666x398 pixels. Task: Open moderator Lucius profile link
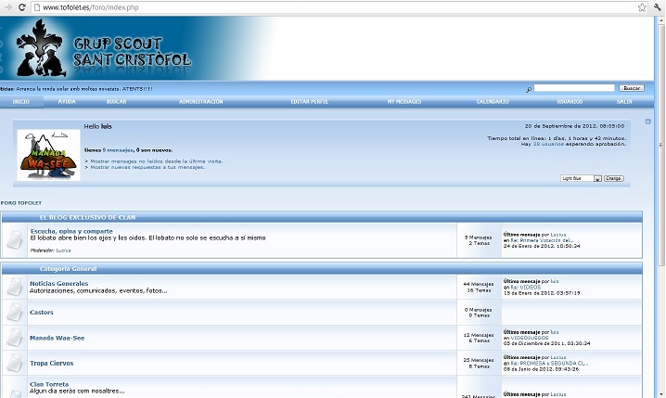tap(63, 250)
